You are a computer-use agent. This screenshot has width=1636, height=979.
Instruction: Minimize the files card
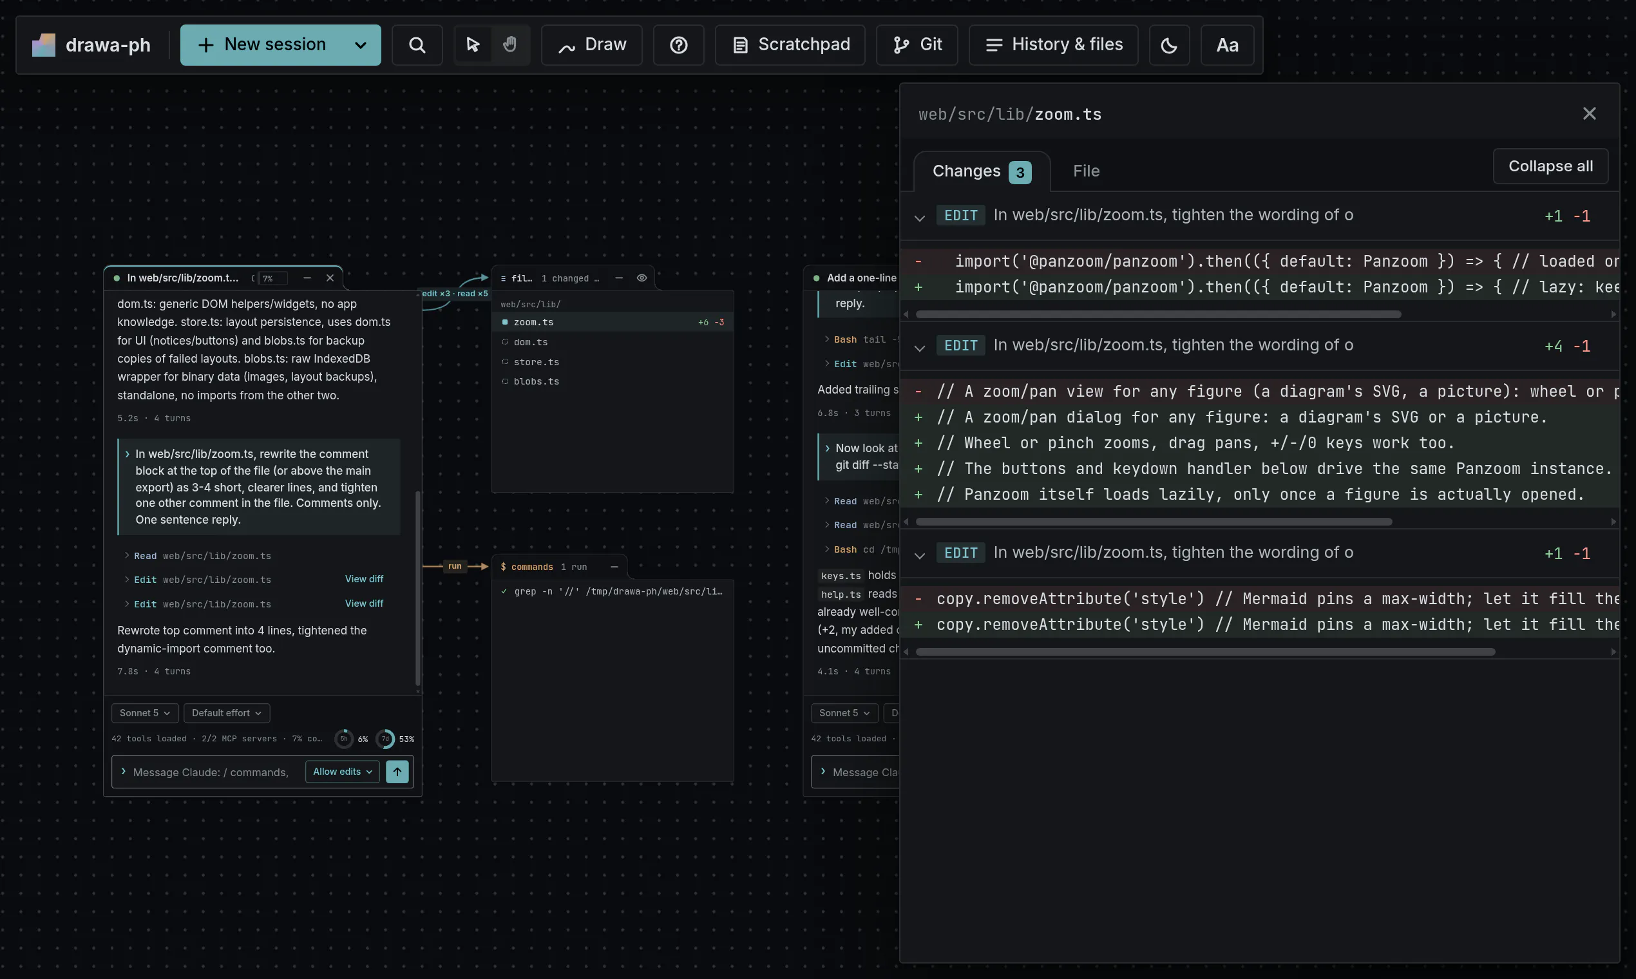[x=619, y=278]
